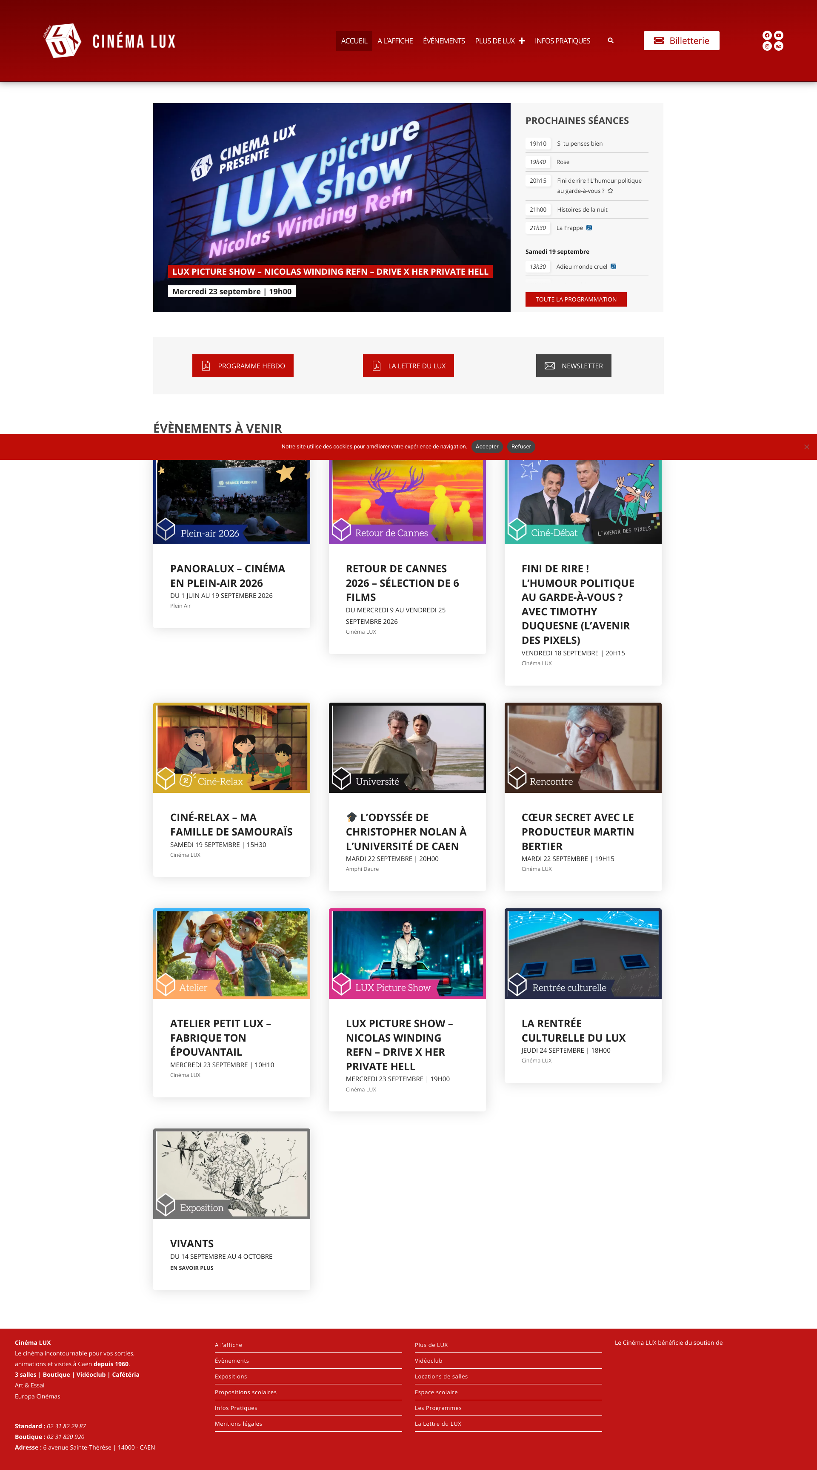Refuse cookies with the Refuser button

click(x=521, y=447)
